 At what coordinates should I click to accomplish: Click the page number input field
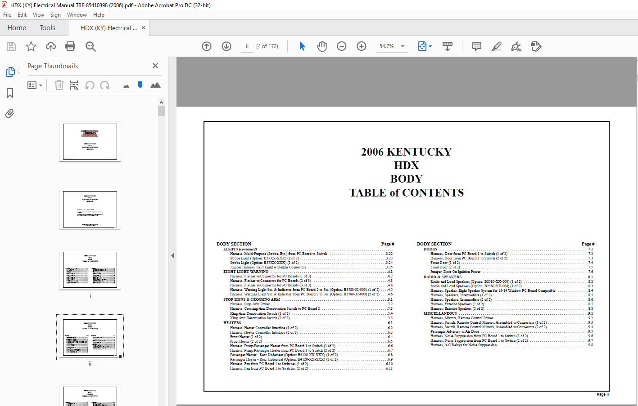click(x=247, y=46)
